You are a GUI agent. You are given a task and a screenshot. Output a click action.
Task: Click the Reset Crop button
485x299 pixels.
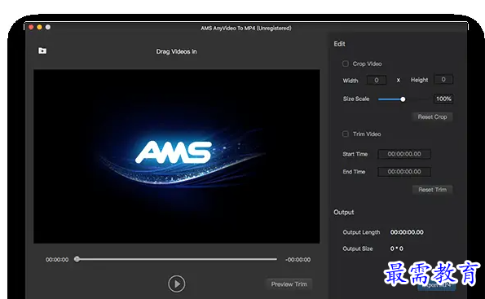(x=432, y=117)
